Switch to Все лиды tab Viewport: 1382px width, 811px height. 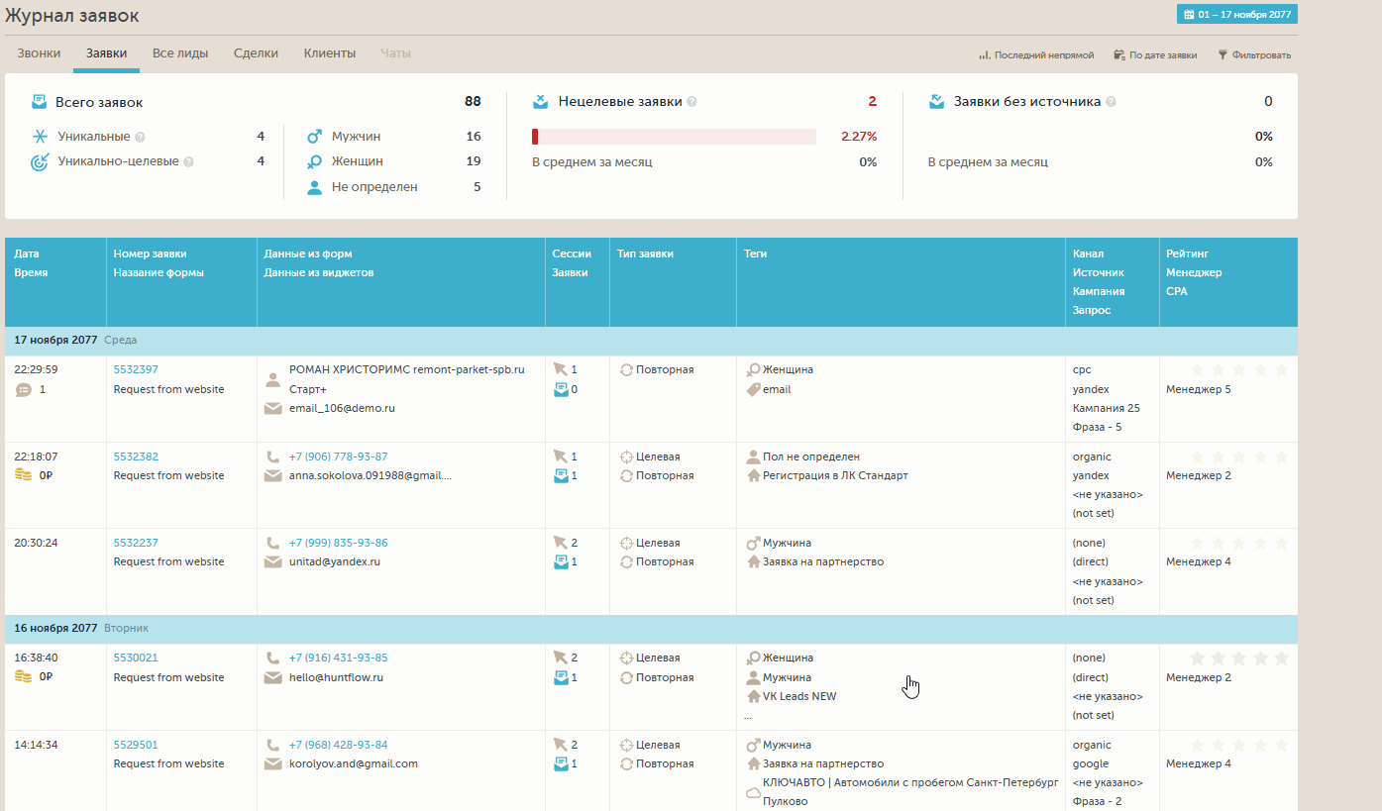pyautogui.click(x=180, y=53)
